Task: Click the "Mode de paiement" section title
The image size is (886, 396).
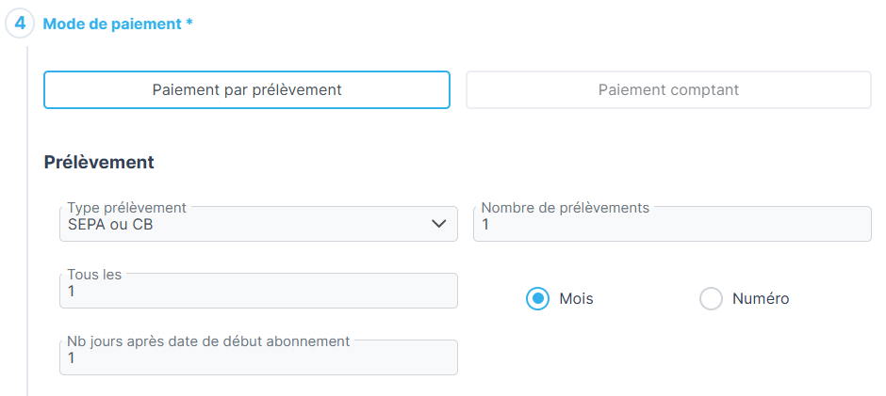Action: pos(112,24)
